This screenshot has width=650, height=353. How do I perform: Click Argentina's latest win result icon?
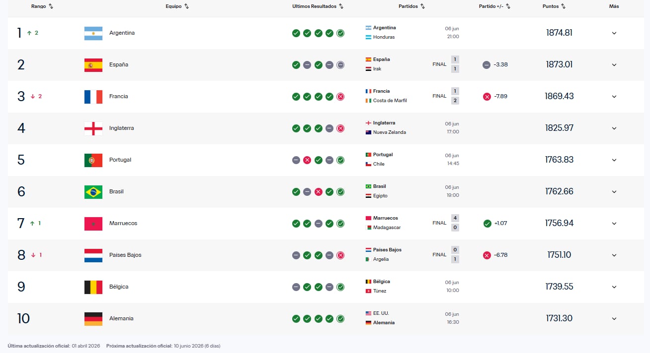(340, 33)
